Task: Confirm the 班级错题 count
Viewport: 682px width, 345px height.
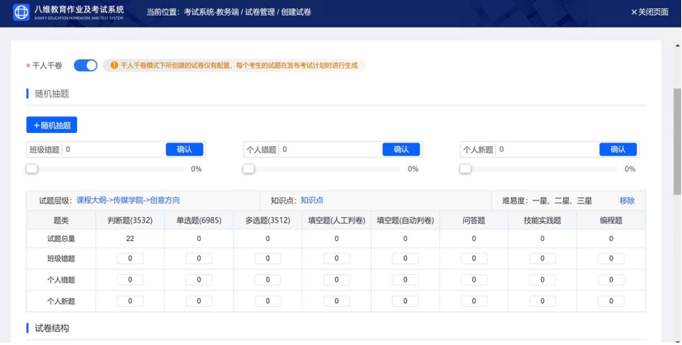Action: click(x=184, y=149)
